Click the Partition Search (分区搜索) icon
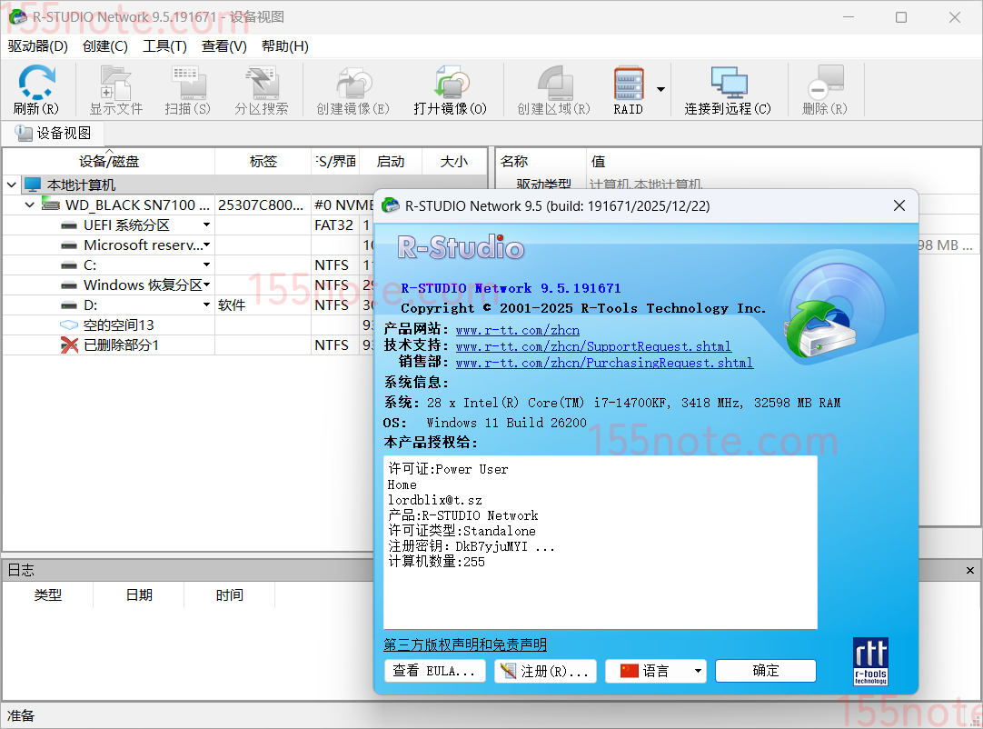The width and height of the screenshot is (983, 729). 261,90
